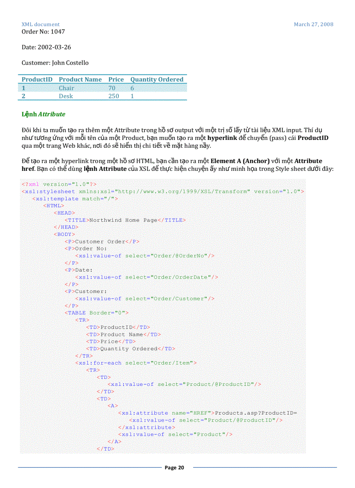355x488 pixels.
Task: Select the "Order No: 1047" text line
Action: 43,31
